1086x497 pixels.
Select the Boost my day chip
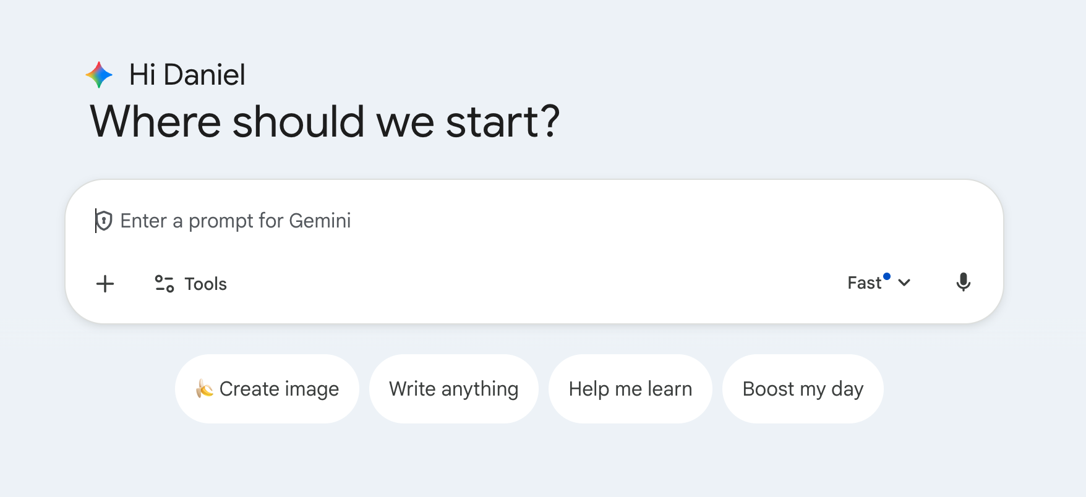pos(803,389)
